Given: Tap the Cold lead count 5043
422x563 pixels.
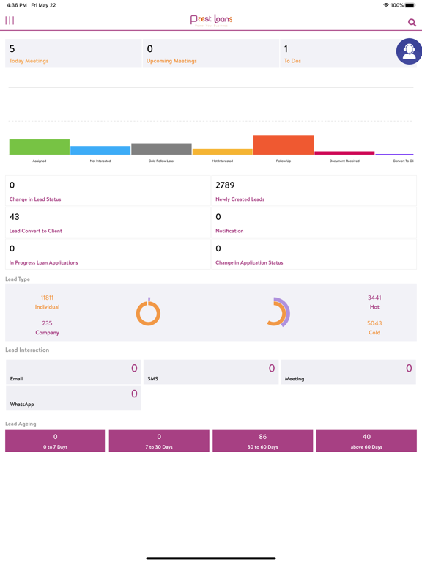Looking at the screenshot, I should (x=374, y=323).
